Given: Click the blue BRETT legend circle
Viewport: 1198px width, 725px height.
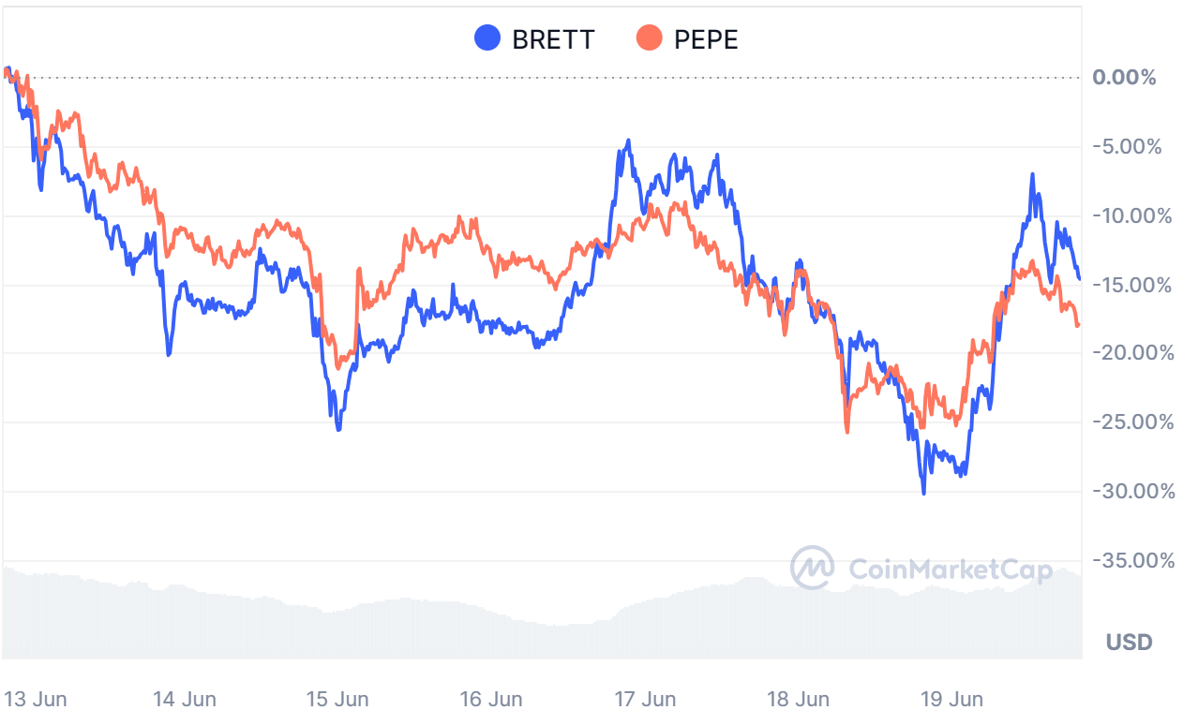Looking at the screenshot, I should coord(487,38).
